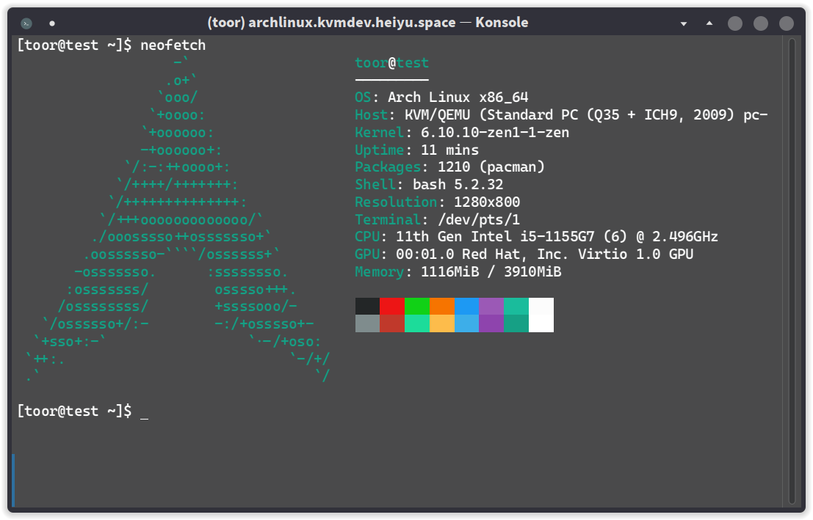Click the orange color block in top row
Screen dimensions: 813x520
click(442, 306)
